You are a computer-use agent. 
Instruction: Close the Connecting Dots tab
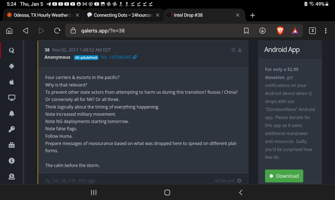[x=158, y=15]
